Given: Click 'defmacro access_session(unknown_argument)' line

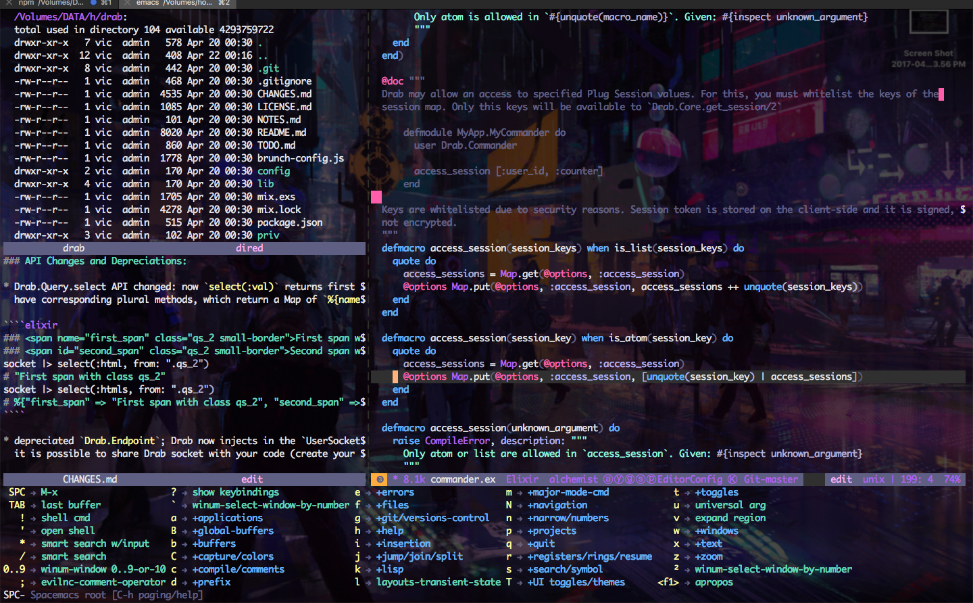Looking at the screenshot, I should tap(501, 428).
